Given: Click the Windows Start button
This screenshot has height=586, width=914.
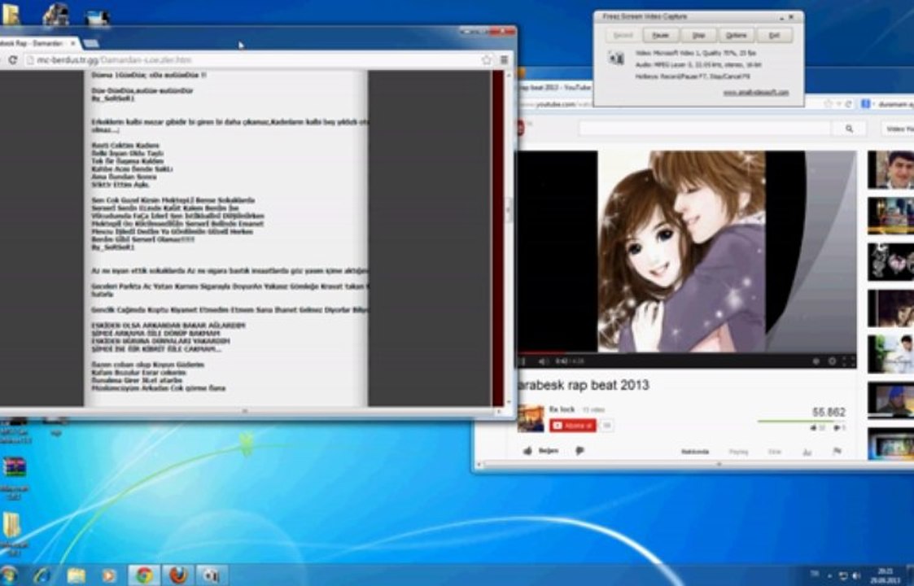Looking at the screenshot, I should pos(8,575).
